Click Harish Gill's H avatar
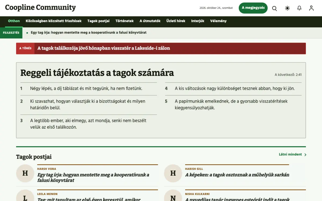This screenshot has width=322, height=201. (173, 173)
